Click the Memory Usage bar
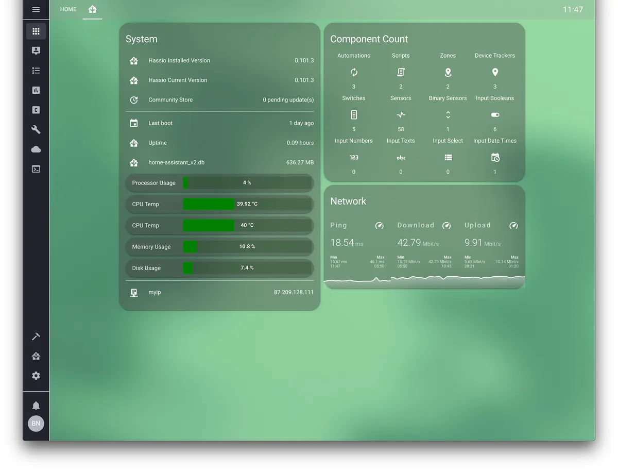The width and height of the screenshot is (618, 471). [220, 247]
